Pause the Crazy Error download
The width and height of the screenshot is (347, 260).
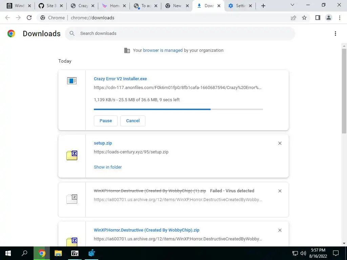106,121
